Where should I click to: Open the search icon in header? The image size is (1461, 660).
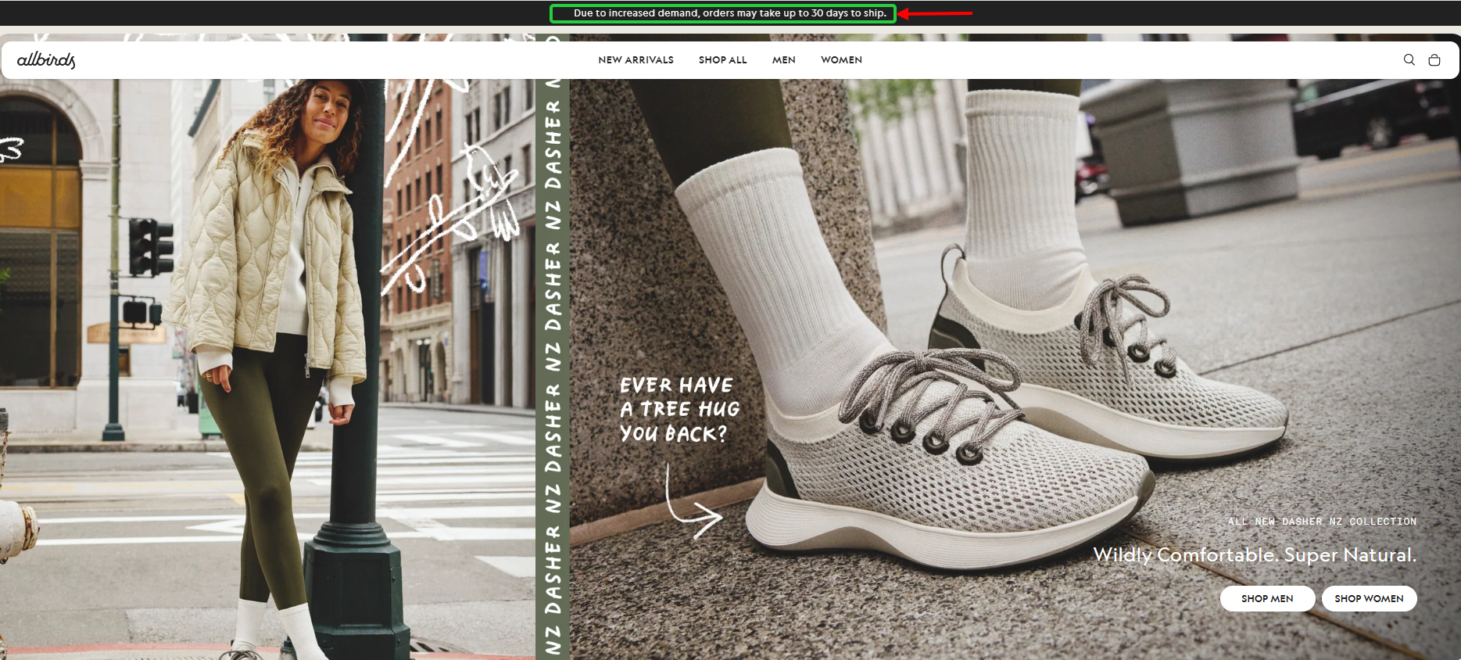click(1409, 59)
